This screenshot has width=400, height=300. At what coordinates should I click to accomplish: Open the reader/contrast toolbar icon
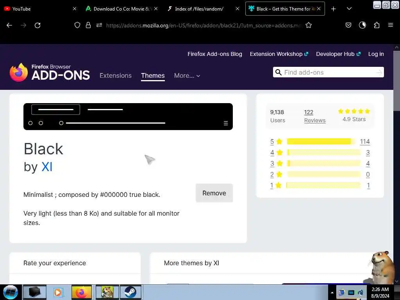(362, 25)
